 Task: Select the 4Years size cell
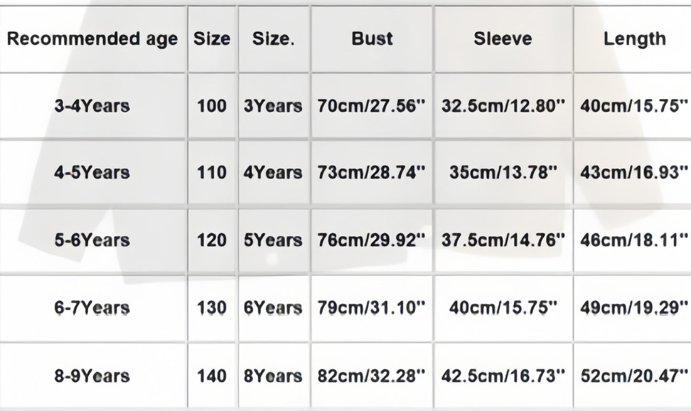click(x=273, y=173)
